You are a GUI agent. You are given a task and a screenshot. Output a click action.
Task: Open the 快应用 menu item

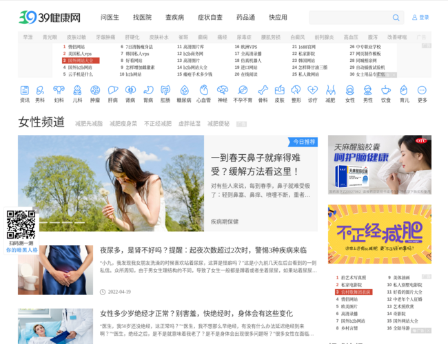click(278, 17)
